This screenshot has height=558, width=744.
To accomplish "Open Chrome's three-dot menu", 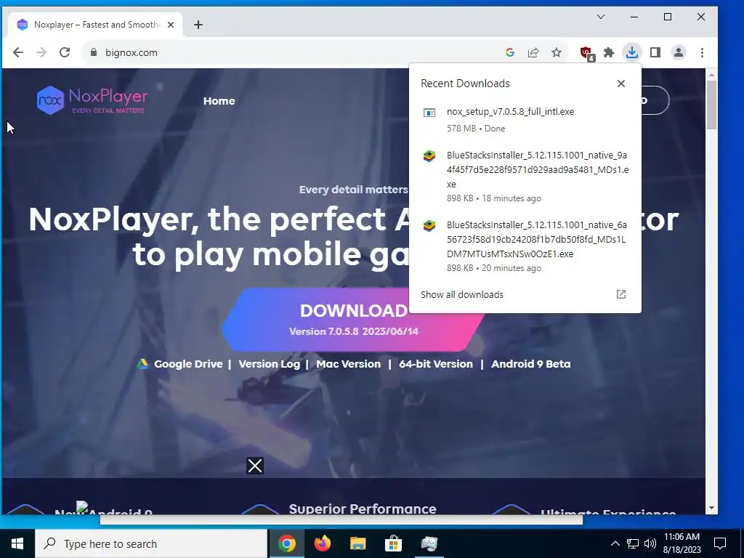I will pos(703,52).
